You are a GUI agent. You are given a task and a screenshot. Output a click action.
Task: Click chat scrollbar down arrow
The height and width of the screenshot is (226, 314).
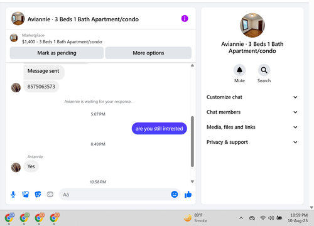[x=192, y=181]
